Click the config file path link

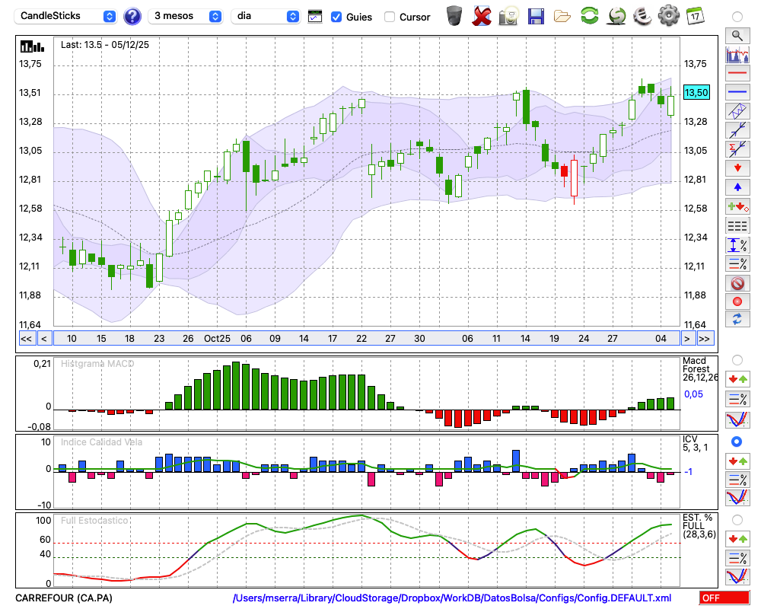pyautogui.click(x=452, y=598)
